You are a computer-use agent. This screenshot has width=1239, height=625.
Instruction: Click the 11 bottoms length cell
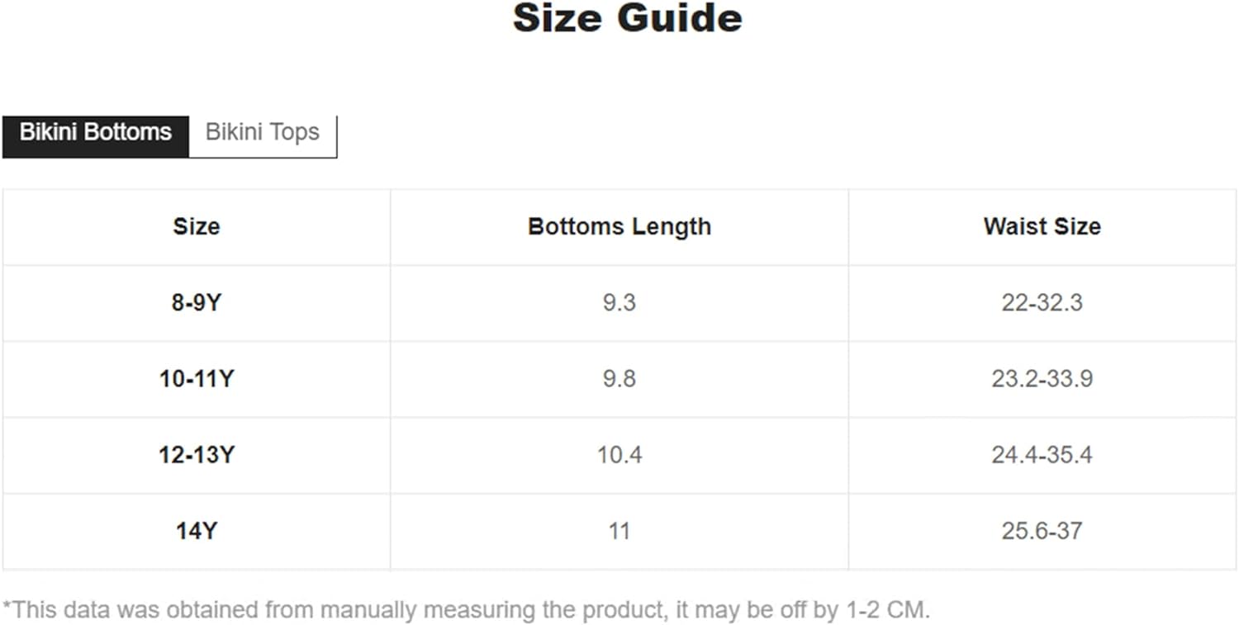619,531
